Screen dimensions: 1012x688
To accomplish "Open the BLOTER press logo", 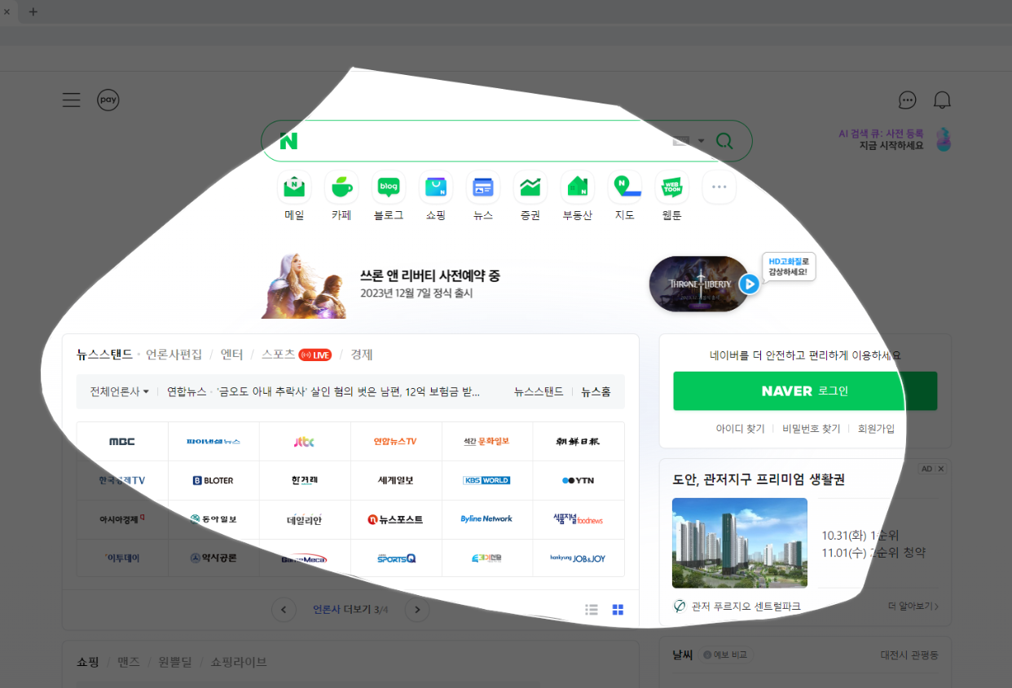I will click(x=213, y=480).
